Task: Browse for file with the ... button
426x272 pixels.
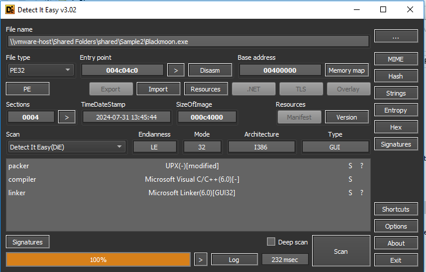Action: [396, 36]
